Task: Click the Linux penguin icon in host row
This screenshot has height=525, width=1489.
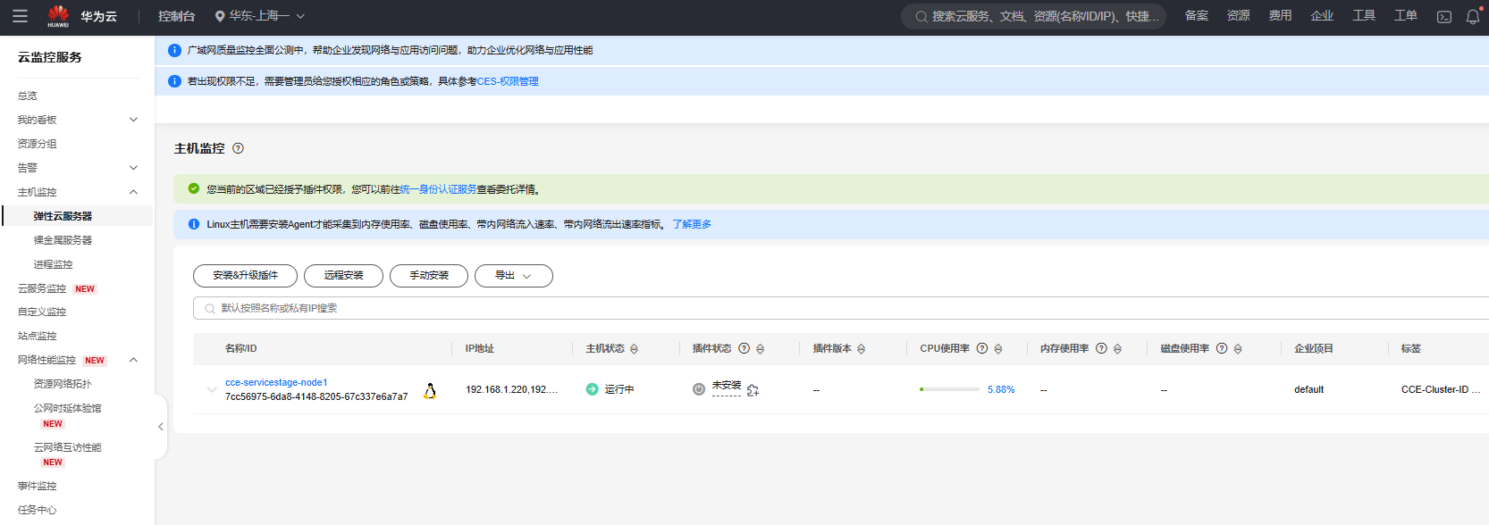Action: [430, 390]
